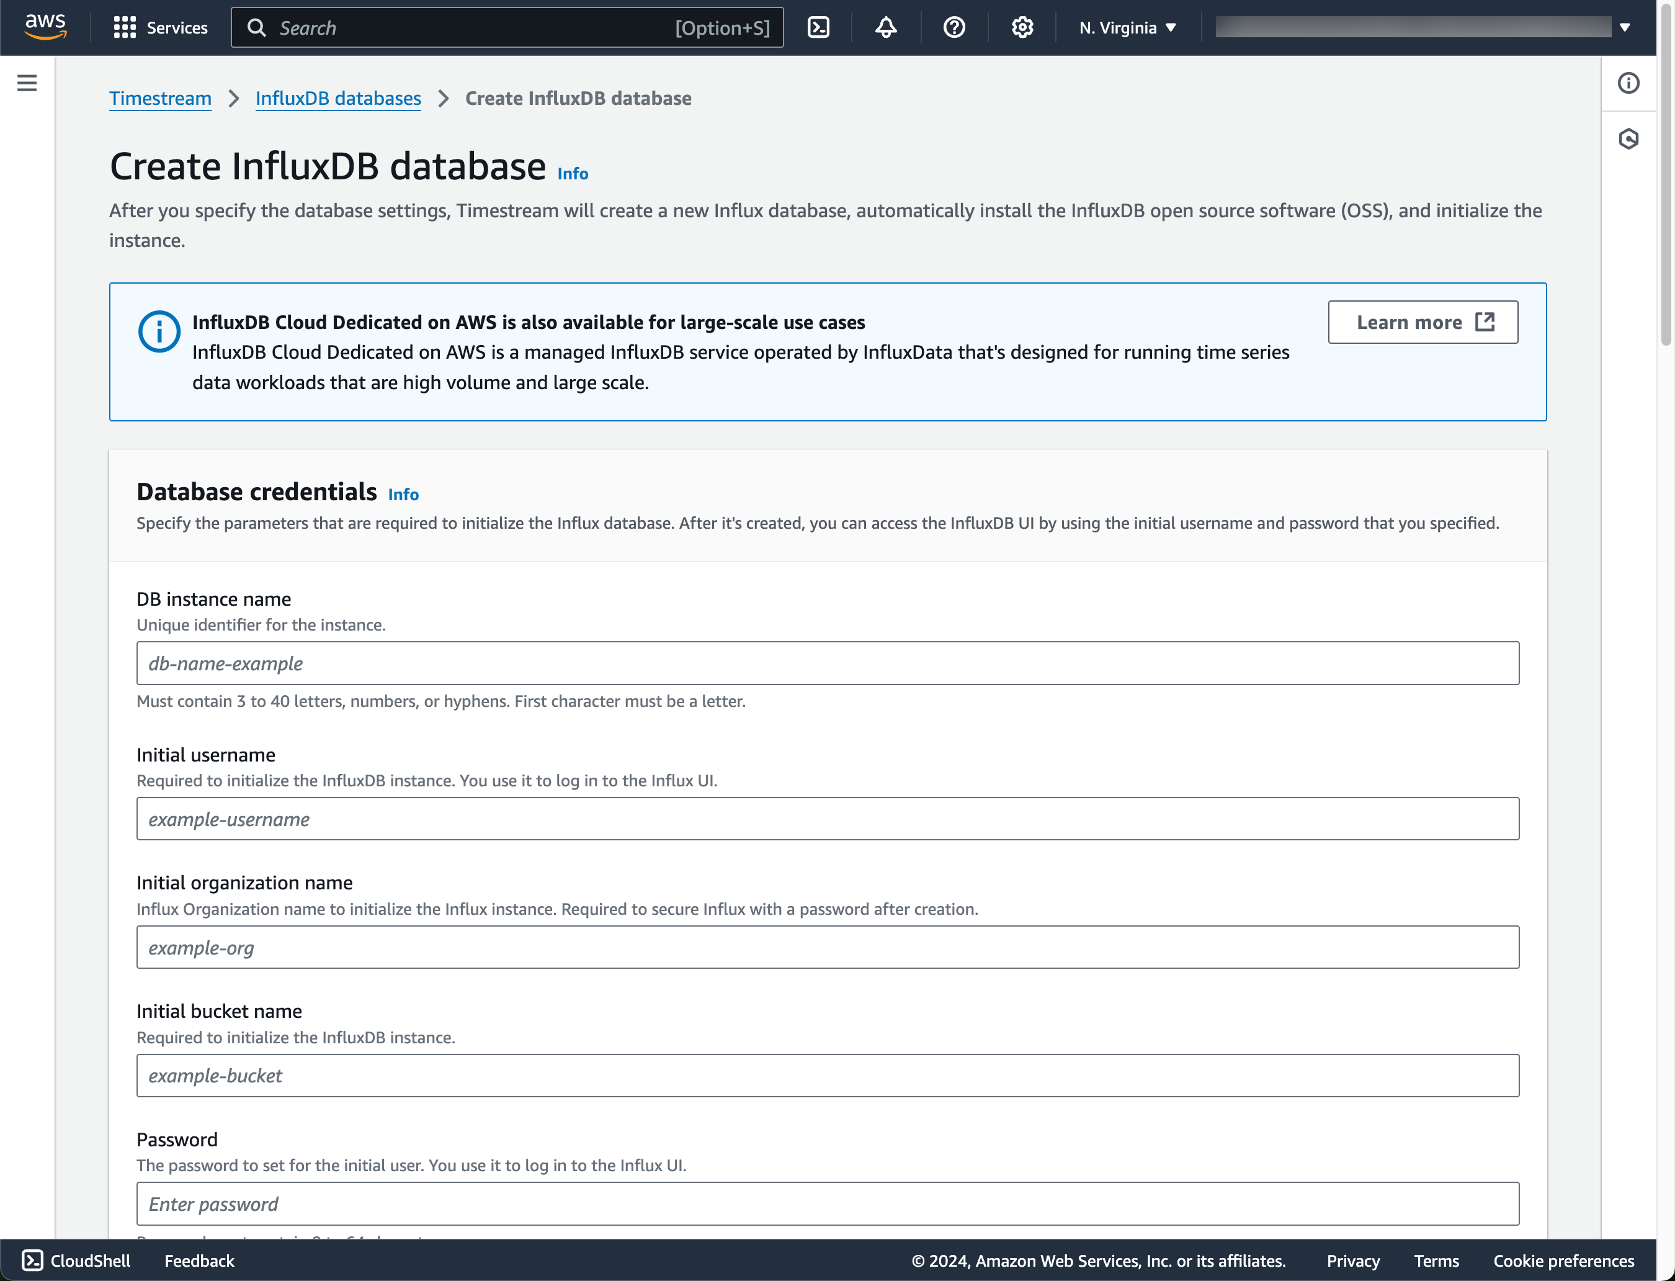Expand the left hamburger navigation menu
Viewport: 1675px width, 1281px height.
pos(27,83)
